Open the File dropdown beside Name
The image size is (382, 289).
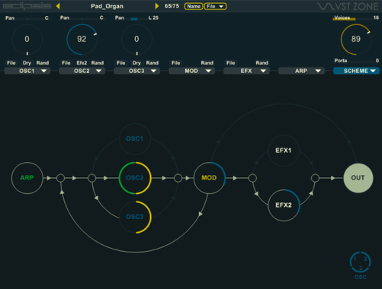[x=215, y=6]
